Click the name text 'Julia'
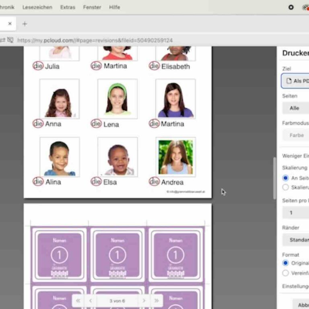The width and height of the screenshot is (309, 309). tap(52, 66)
